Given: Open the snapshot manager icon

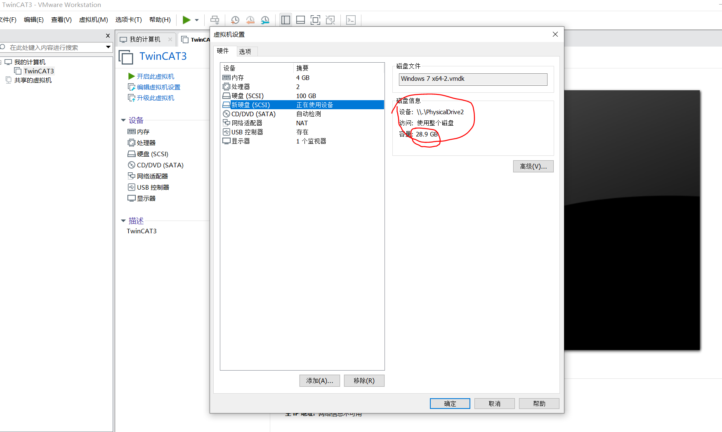Looking at the screenshot, I should (265, 20).
